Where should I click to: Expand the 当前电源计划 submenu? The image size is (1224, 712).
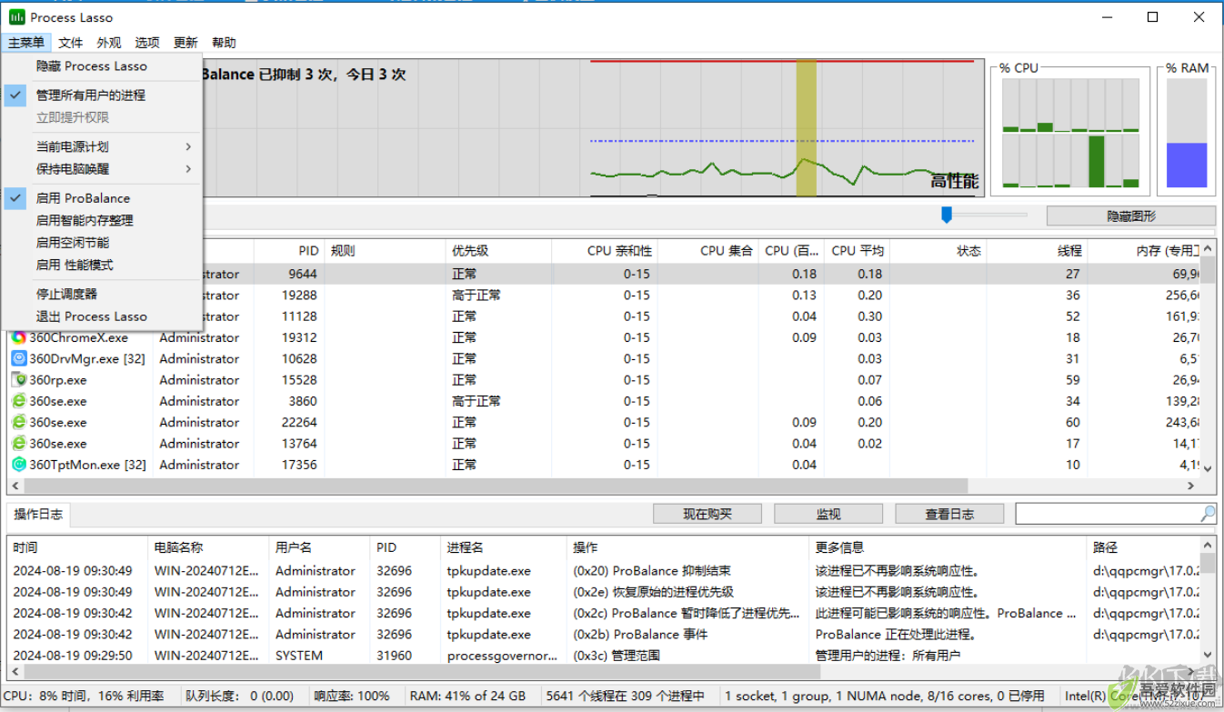pos(102,146)
